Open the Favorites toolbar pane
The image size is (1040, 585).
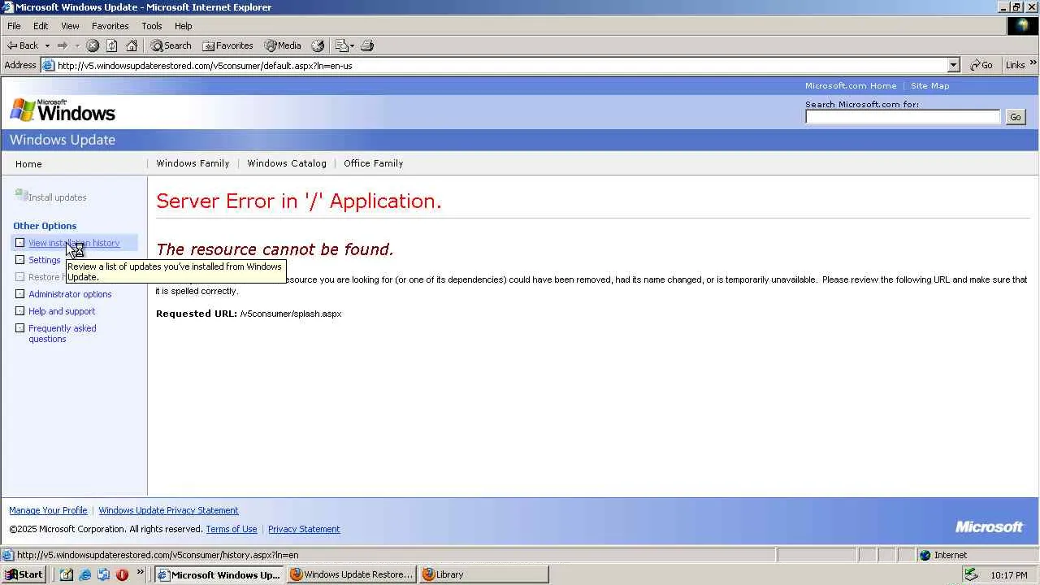tap(227, 45)
